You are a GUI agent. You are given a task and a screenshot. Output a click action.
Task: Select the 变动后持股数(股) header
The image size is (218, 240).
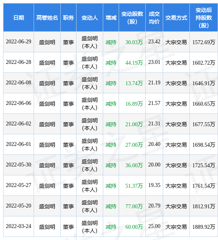[204, 18]
